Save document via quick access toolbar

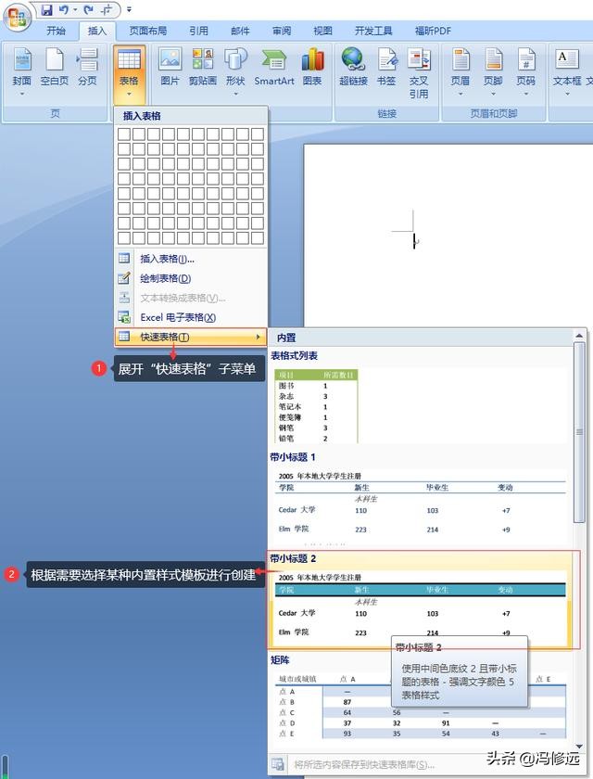click(x=46, y=9)
